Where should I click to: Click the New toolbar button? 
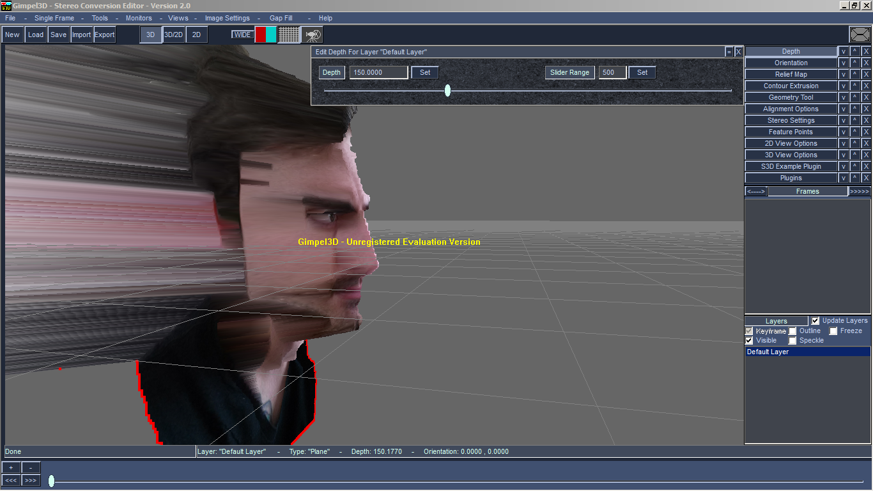coord(12,35)
